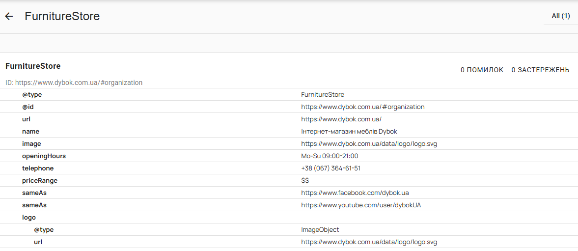Click the ImageObject value
Viewport: 578px width, 251px height.
click(x=320, y=229)
